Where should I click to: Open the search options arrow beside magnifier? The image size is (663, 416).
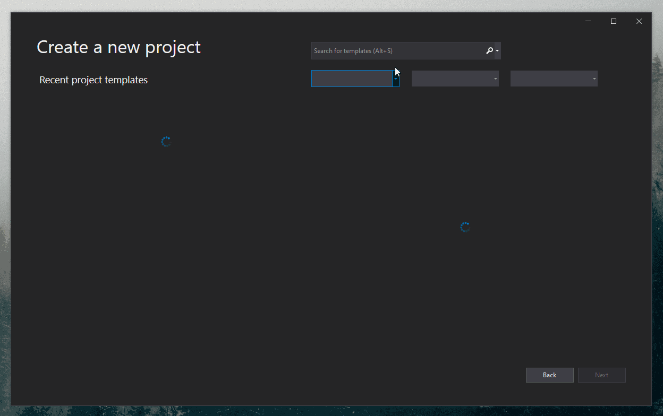497,51
